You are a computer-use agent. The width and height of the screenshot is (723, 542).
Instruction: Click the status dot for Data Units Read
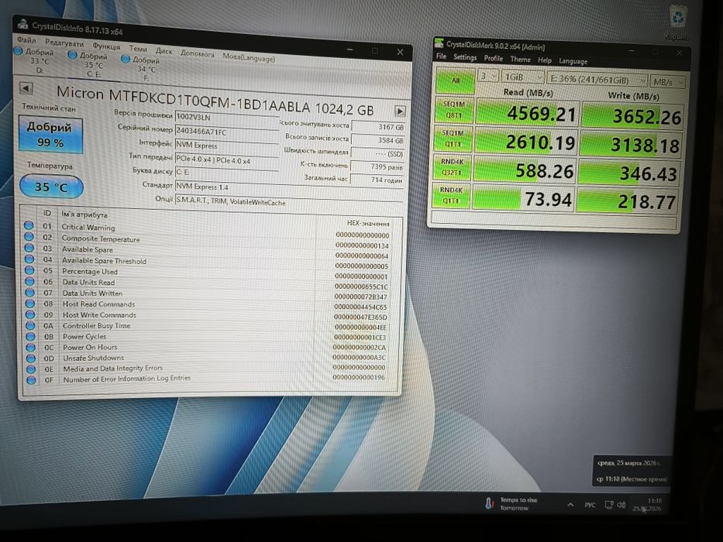point(29,281)
